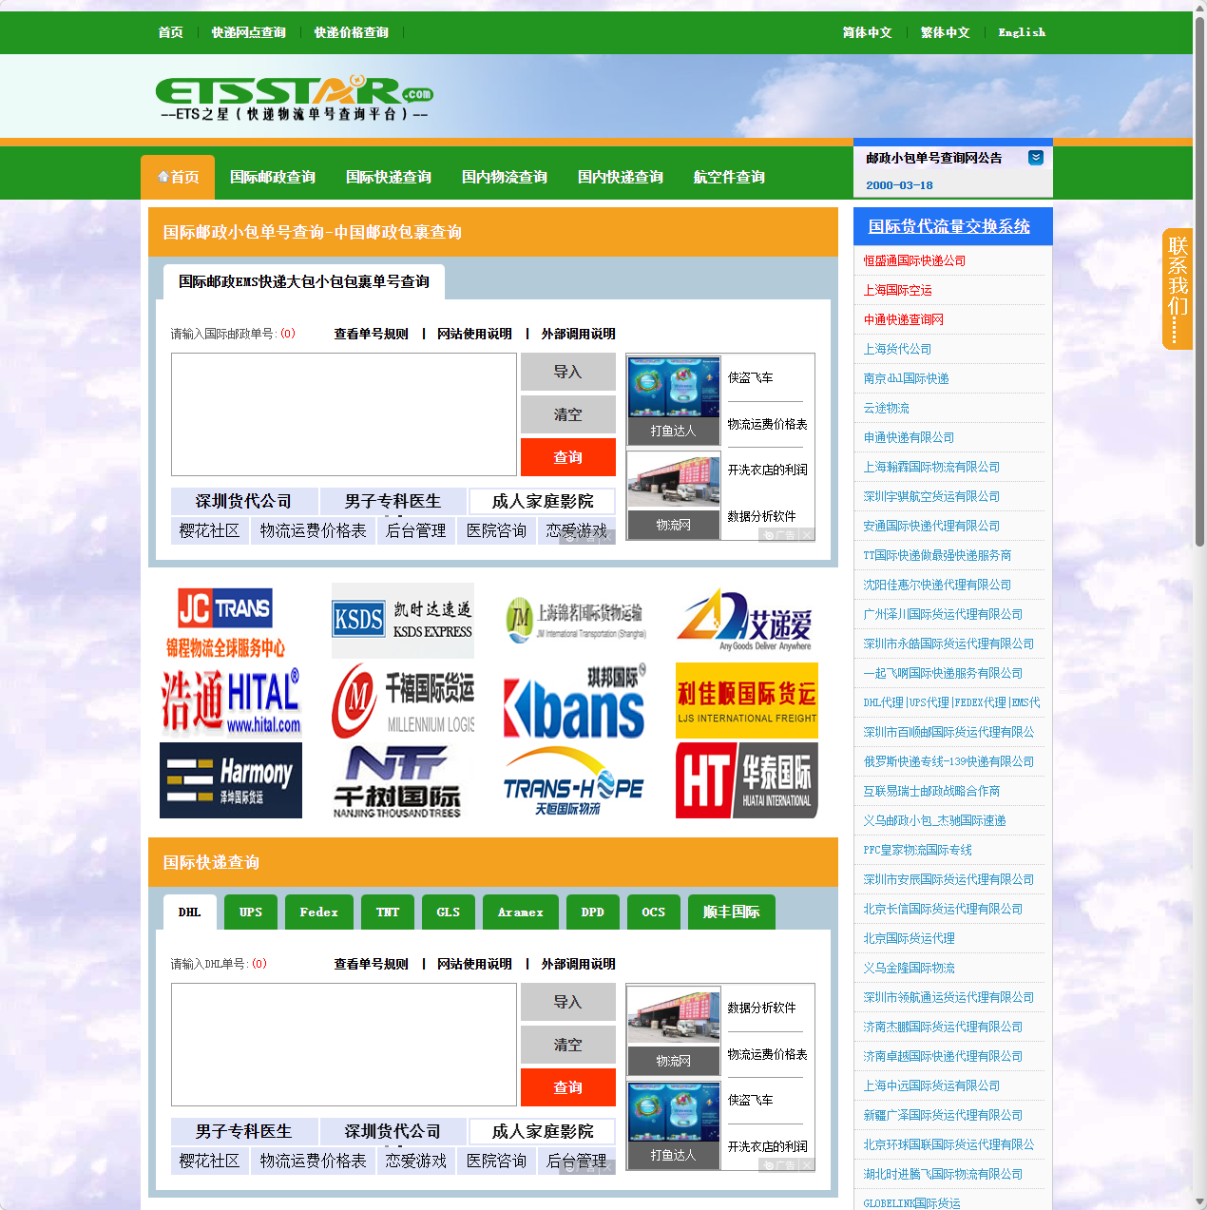This screenshot has width=1207, height=1210.
Task: Click the 打鱼达人 game thumbnail in top ad
Action: [674, 398]
